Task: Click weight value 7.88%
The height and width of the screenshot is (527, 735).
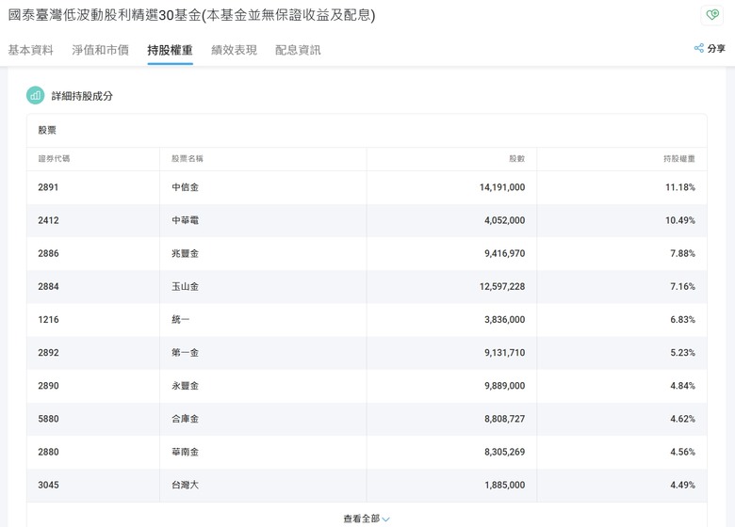Action: point(682,254)
